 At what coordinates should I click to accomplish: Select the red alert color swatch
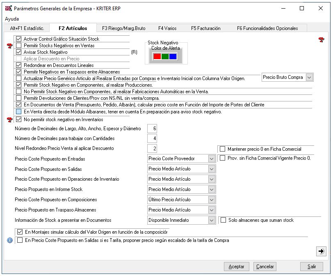(x=157, y=57)
